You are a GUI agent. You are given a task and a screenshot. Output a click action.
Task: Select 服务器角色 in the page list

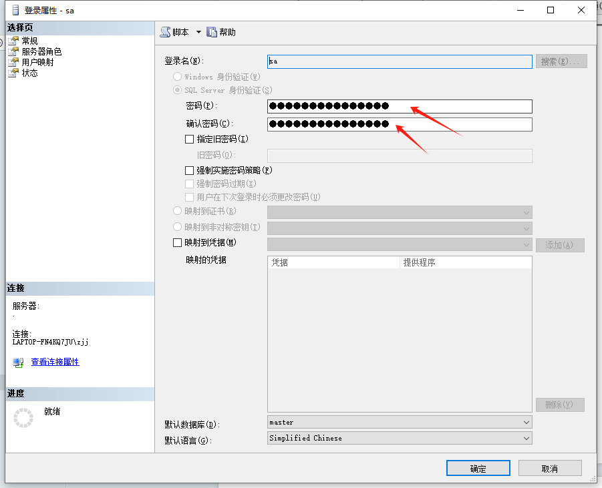point(41,51)
